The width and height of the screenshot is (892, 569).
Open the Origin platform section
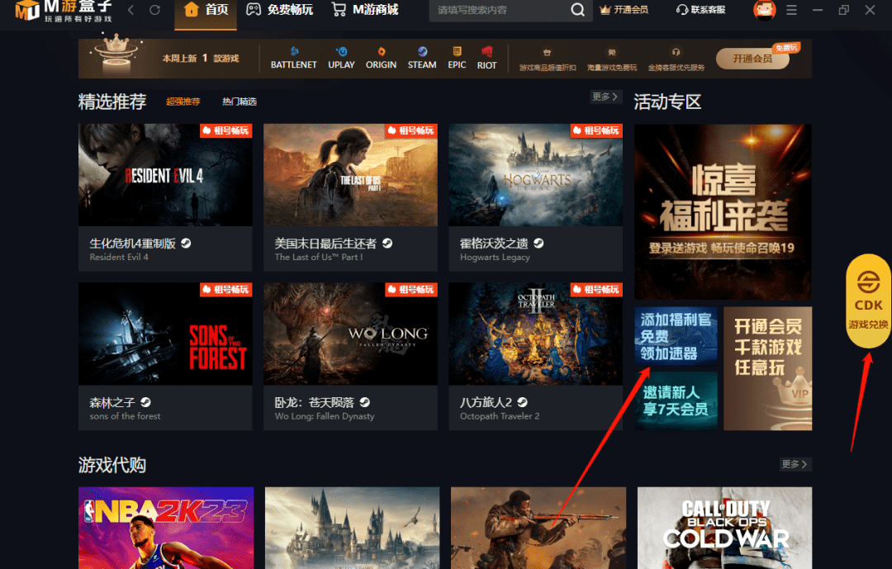[381, 58]
